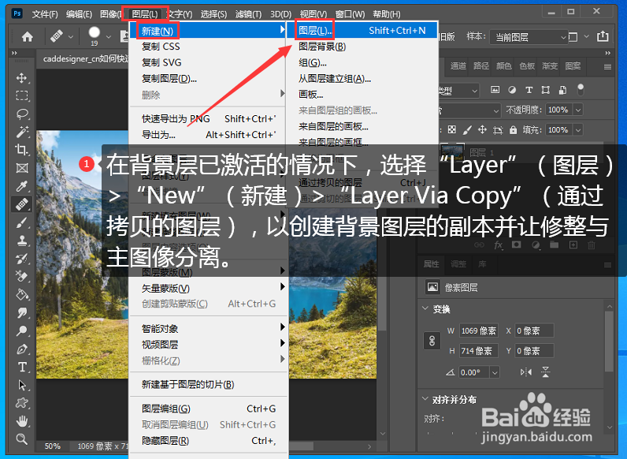Image resolution: width=627 pixels, height=459 pixels.
Task: Toggle lock image pixels brush icon
Action: pos(467,130)
